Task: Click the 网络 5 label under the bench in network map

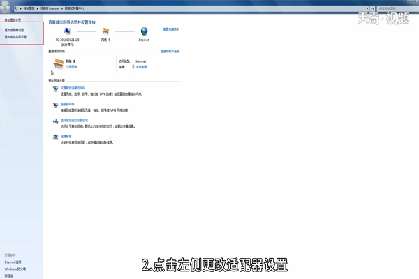Action: click(x=105, y=40)
